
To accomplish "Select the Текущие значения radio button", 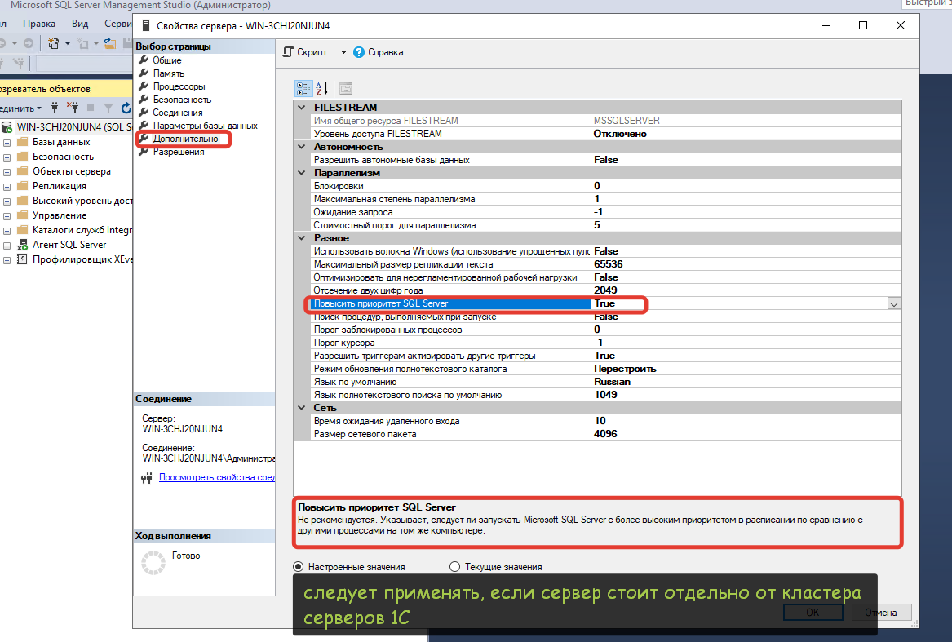I will click(455, 567).
